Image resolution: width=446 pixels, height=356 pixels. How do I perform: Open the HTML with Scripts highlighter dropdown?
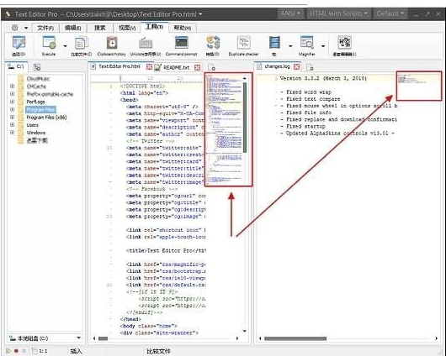pyautogui.click(x=338, y=13)
